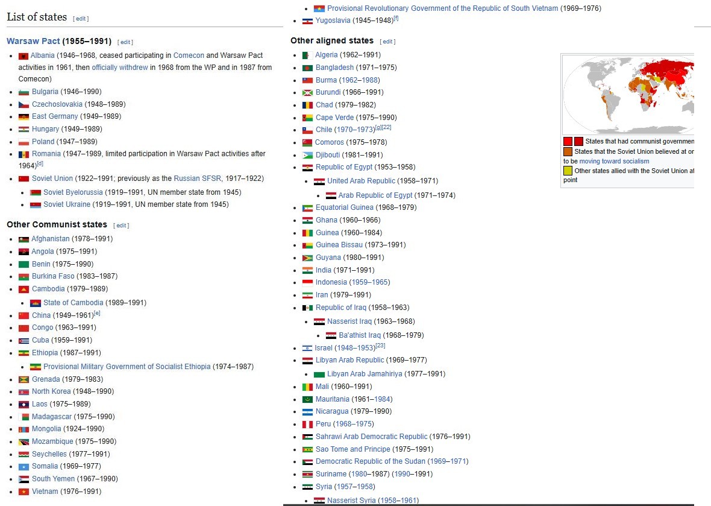Edit the Warsaw Pact section

(125, 42)
